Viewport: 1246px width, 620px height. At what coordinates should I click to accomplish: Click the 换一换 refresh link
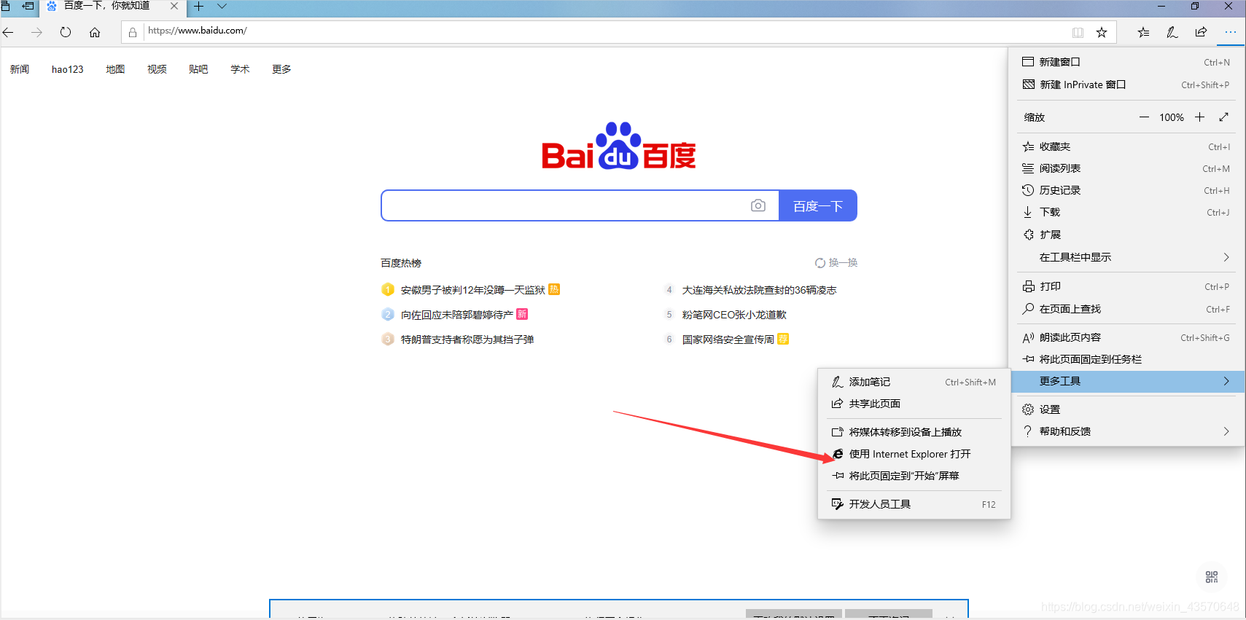(836, 263)
